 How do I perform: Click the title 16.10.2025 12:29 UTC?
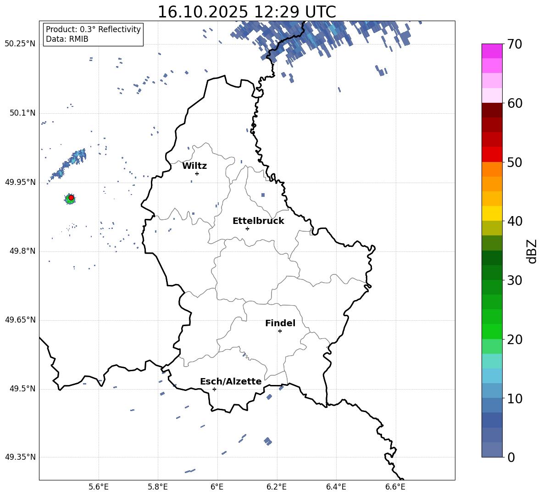click(247, 12)
